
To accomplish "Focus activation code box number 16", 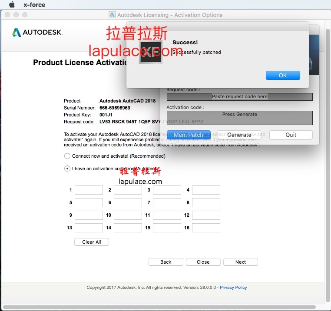I will pyautogui.click(x=206, y=228).
